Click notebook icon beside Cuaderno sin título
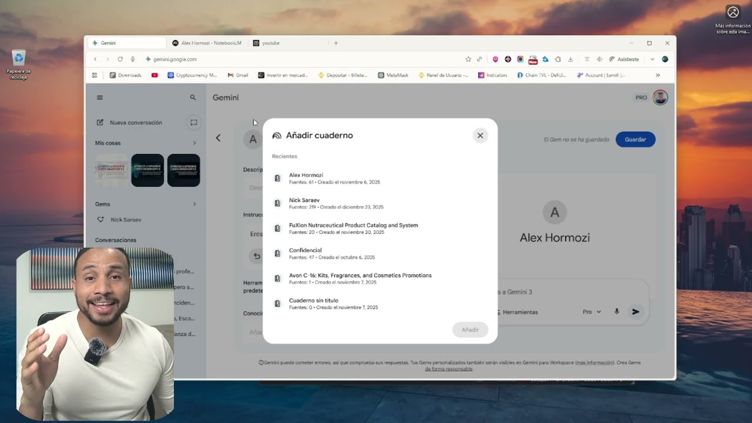Image resolution: width=752 pixels, height=423 pixels. point(277,303)
